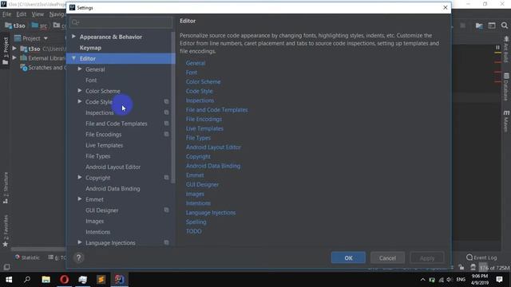Open Database tool window side tab
511x287 pixels.
coord(506,87)
